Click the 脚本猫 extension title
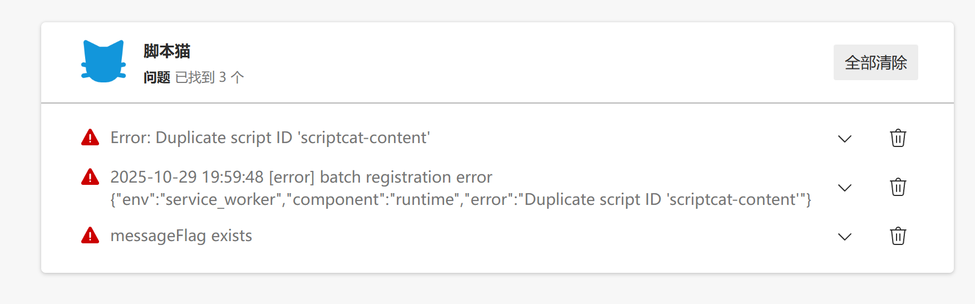 click(167, 51)
